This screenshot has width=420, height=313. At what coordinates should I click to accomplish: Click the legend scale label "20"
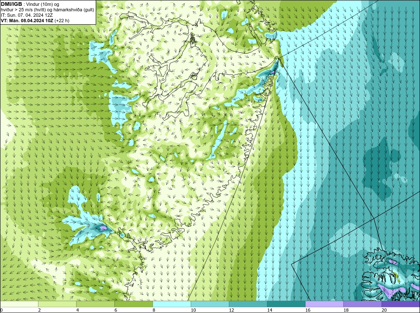tap(384, 310)
